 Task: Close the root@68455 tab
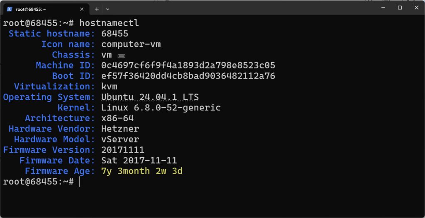click(x=82, y=9)
